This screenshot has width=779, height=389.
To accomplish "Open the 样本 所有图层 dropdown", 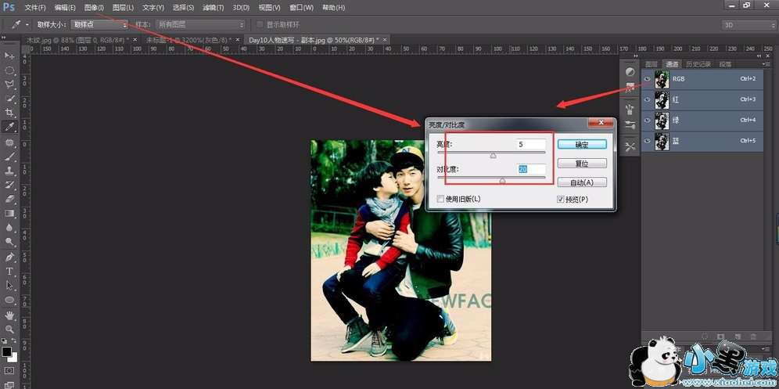I will pos(200,25).
